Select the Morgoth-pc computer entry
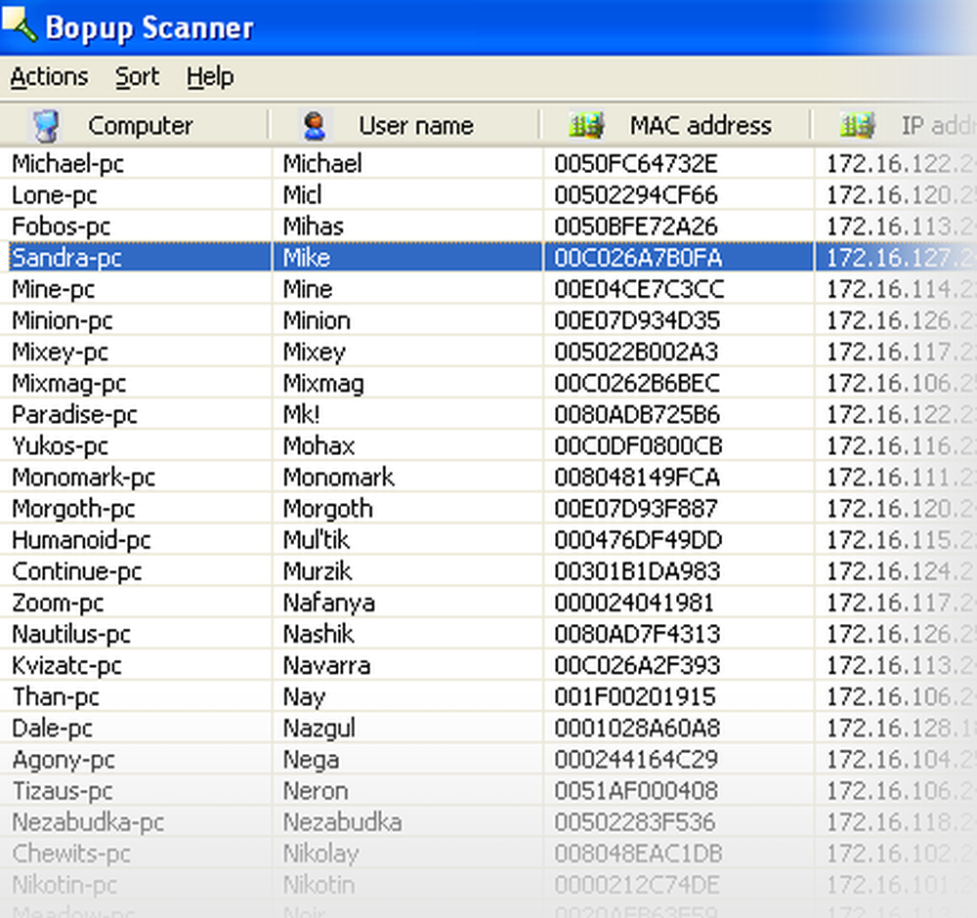The width and height of the screenshot is (977, 918). coord(73,510)
